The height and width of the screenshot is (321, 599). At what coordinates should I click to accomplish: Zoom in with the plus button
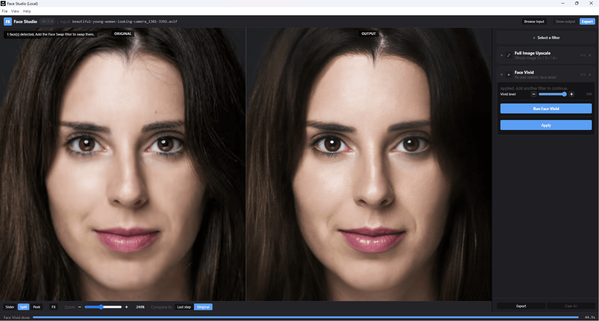coord(127,307)
